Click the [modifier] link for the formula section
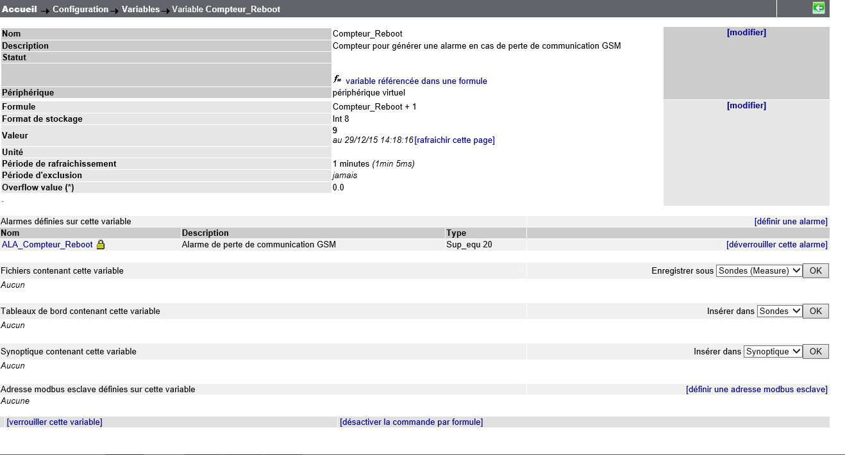Screen dimensions: 845x455 (746, 106)
